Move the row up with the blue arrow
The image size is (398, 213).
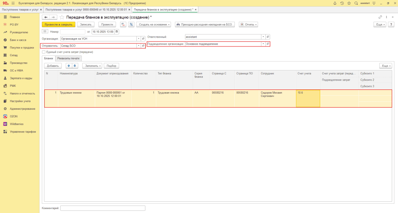coord(69,66)
